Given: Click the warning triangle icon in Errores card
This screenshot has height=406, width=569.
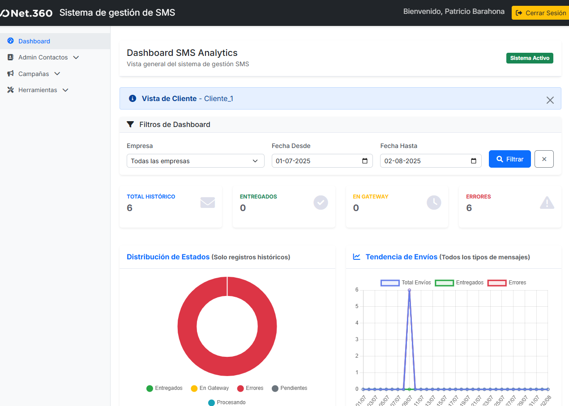Looking at the screenshot, I should [x=547, y=203].
